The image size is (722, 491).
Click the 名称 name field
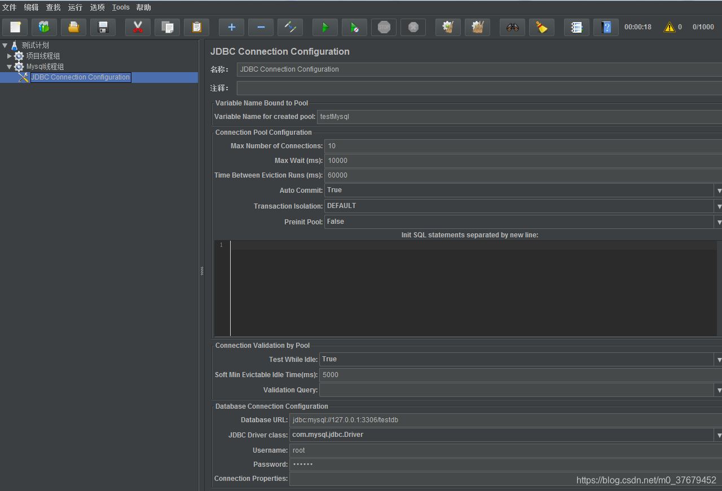tap(479, 69)
